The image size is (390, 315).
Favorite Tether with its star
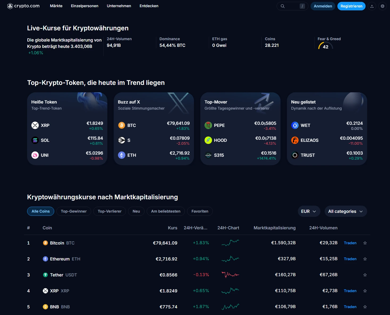[365, 275]
